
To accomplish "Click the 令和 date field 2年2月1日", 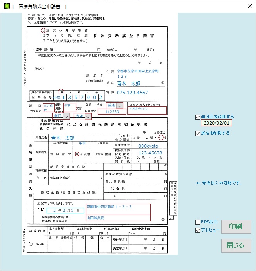I will point(65,210).
